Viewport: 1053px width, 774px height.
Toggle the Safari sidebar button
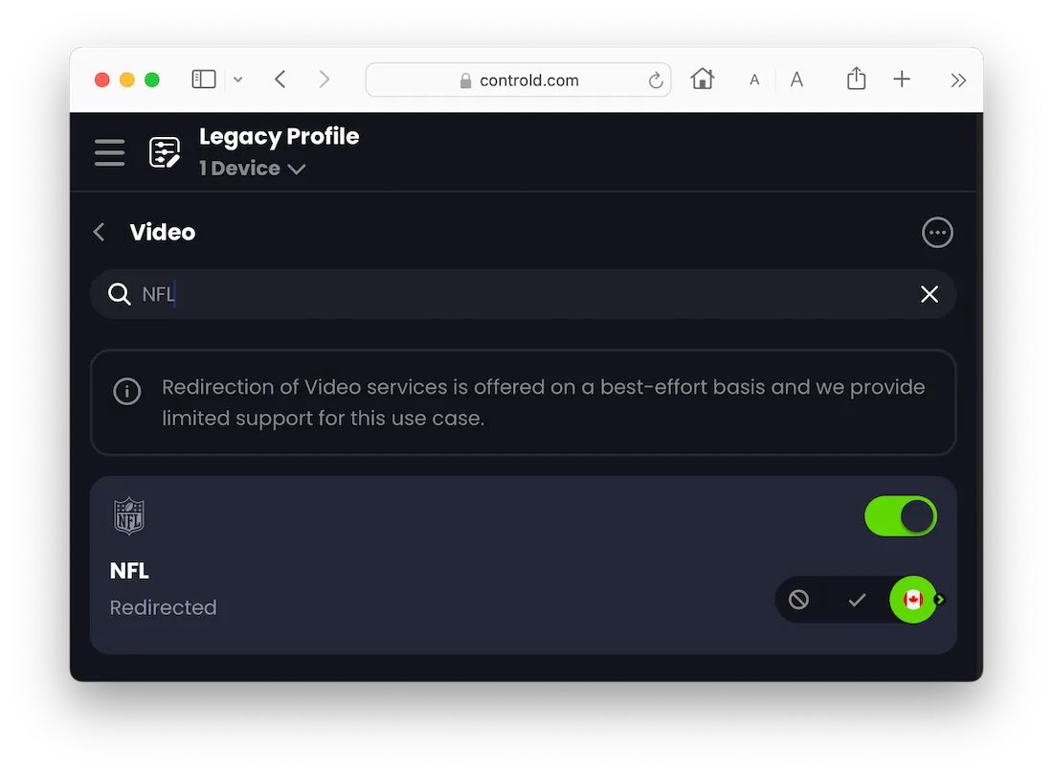tap(204, 80)
